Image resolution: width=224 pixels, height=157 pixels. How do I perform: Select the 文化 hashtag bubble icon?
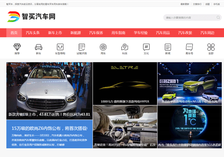pos(146,47)
